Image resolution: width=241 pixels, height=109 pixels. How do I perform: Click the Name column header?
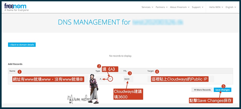(12, 71)
